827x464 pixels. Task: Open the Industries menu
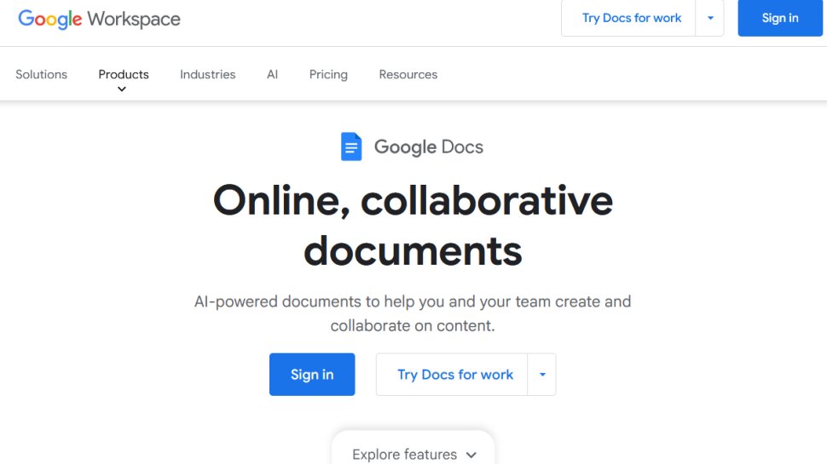tap(208, 74)
